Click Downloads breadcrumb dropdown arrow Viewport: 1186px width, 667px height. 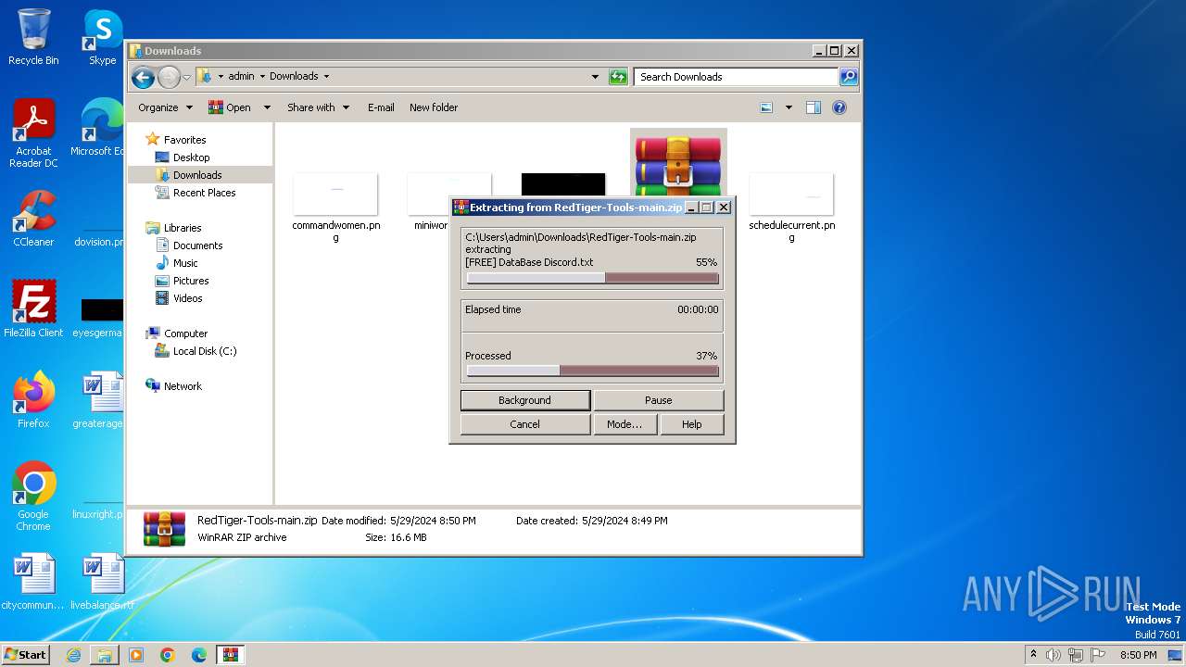326,77
